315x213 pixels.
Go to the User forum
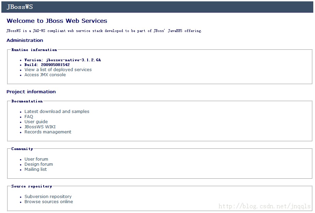tap(36, 159)
